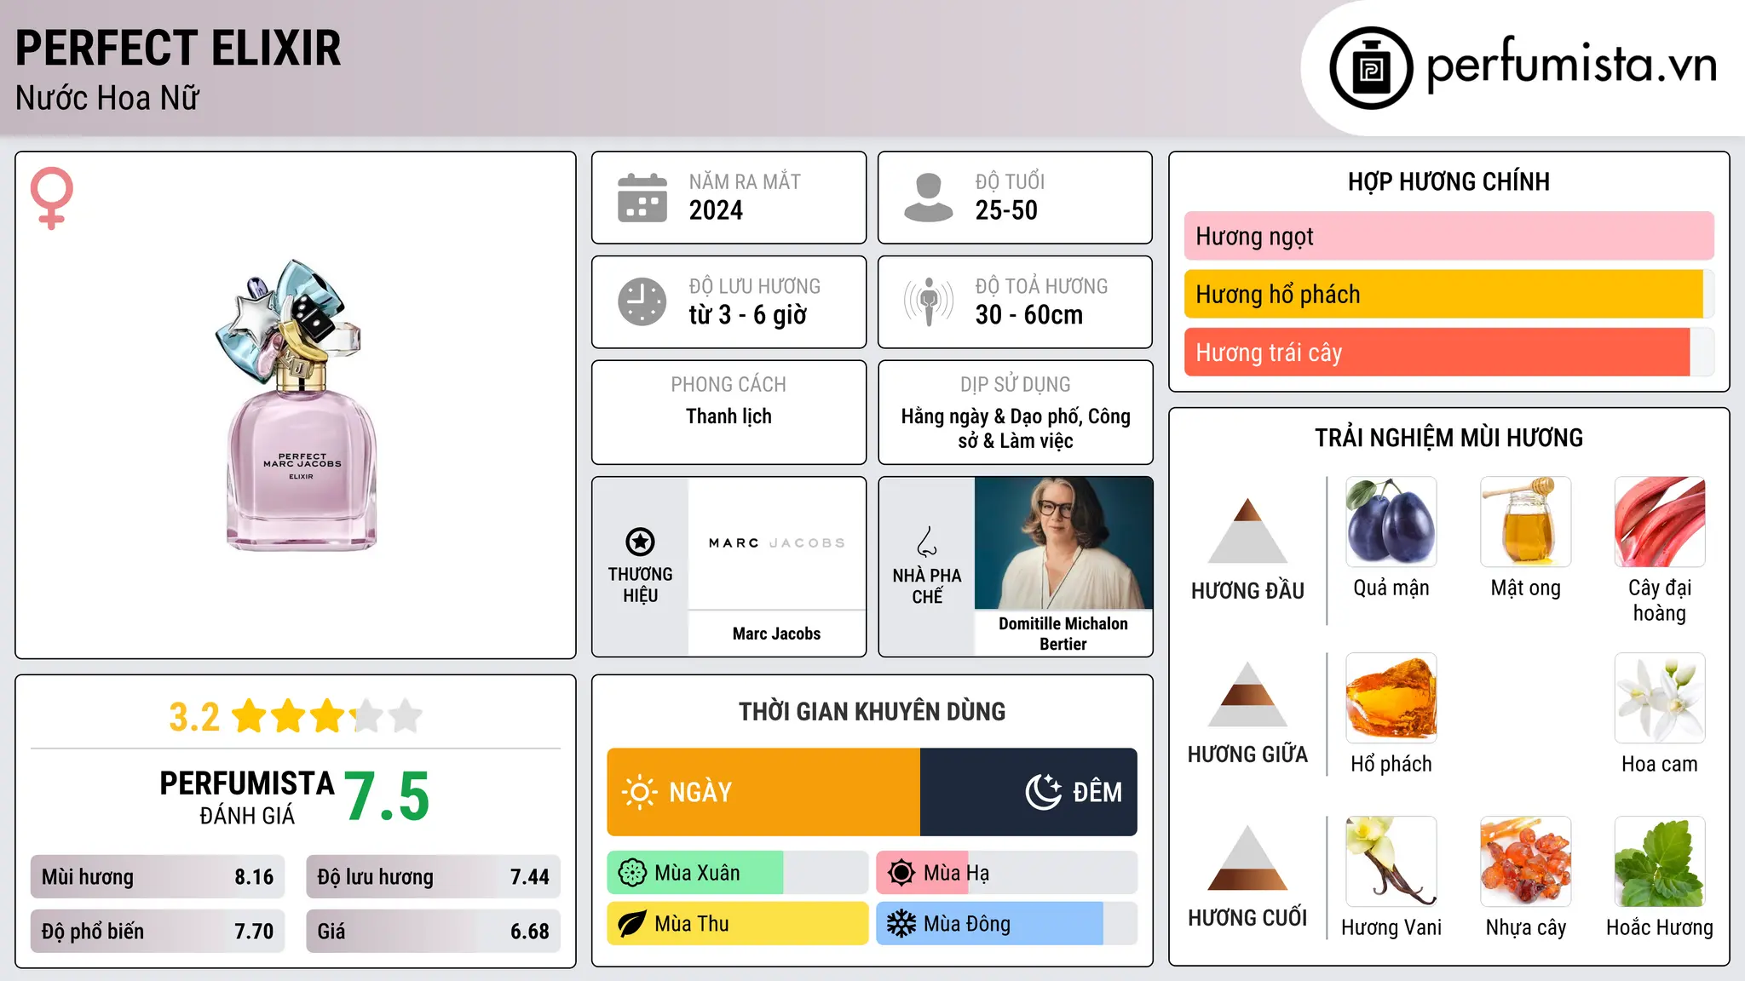Click the TRẢI NGHIỆM MÙI HƯƠNG heading
1745x981 pixels.
1449,438
